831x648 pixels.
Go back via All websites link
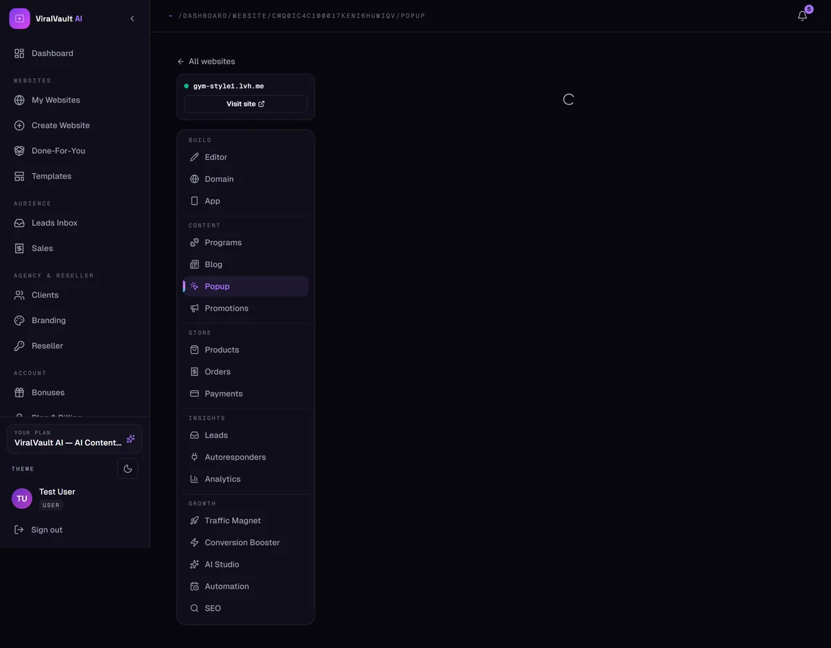[206, 61]
